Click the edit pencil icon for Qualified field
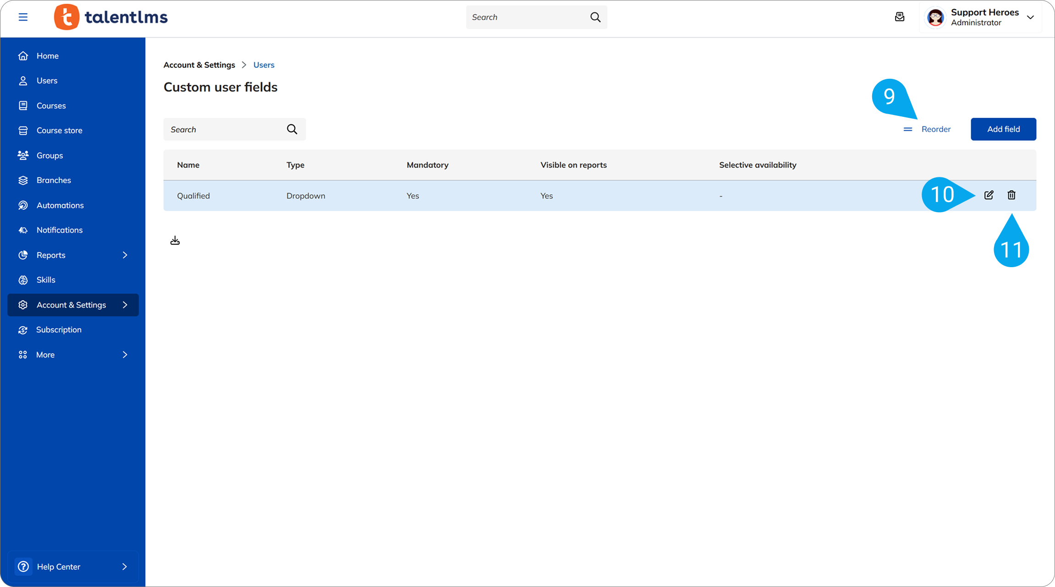 click(x=989, y=195)
